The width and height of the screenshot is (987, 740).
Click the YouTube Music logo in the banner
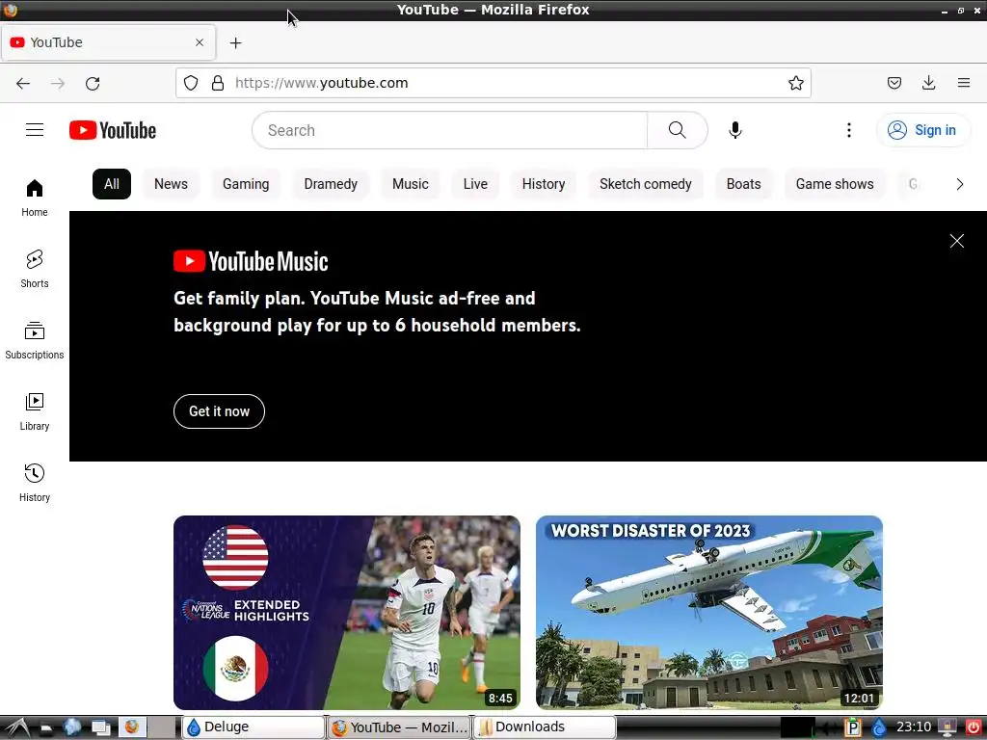251,261
